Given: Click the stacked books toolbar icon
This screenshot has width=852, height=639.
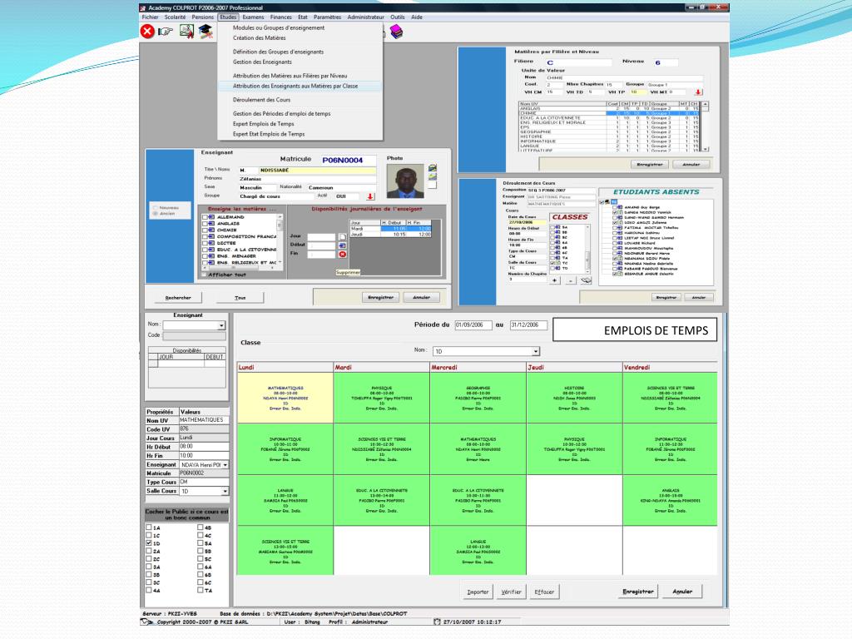Looking at the screenshot, I should pos(397,32).
